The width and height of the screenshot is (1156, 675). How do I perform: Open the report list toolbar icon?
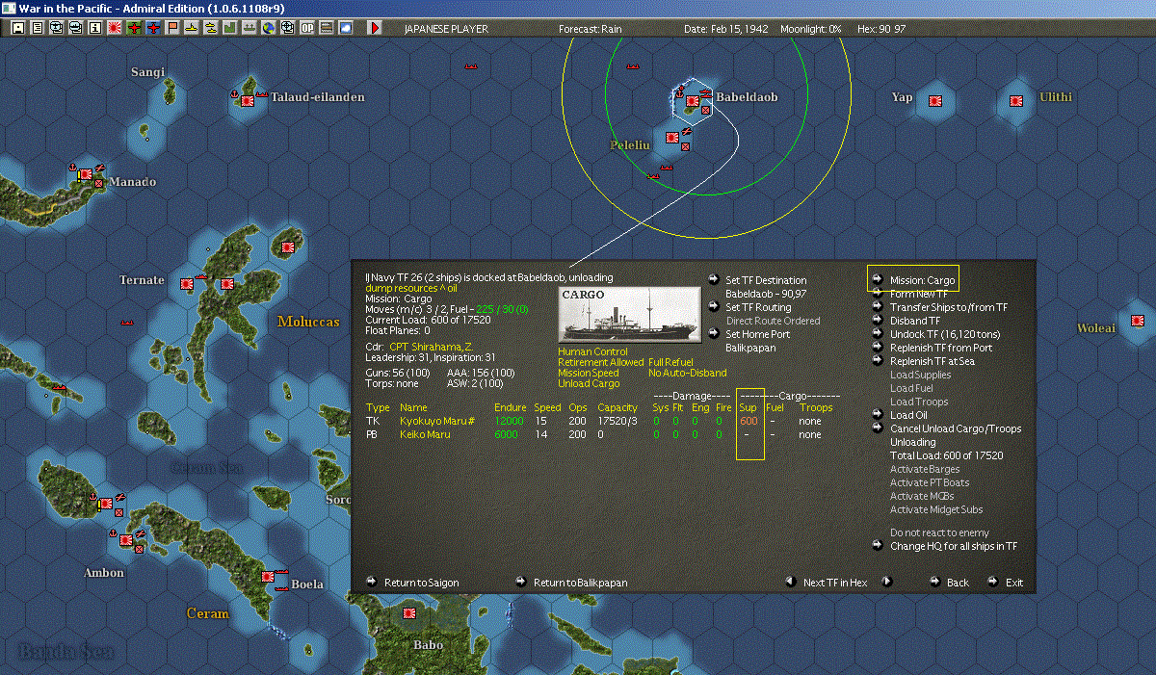[x=38, y=29]
